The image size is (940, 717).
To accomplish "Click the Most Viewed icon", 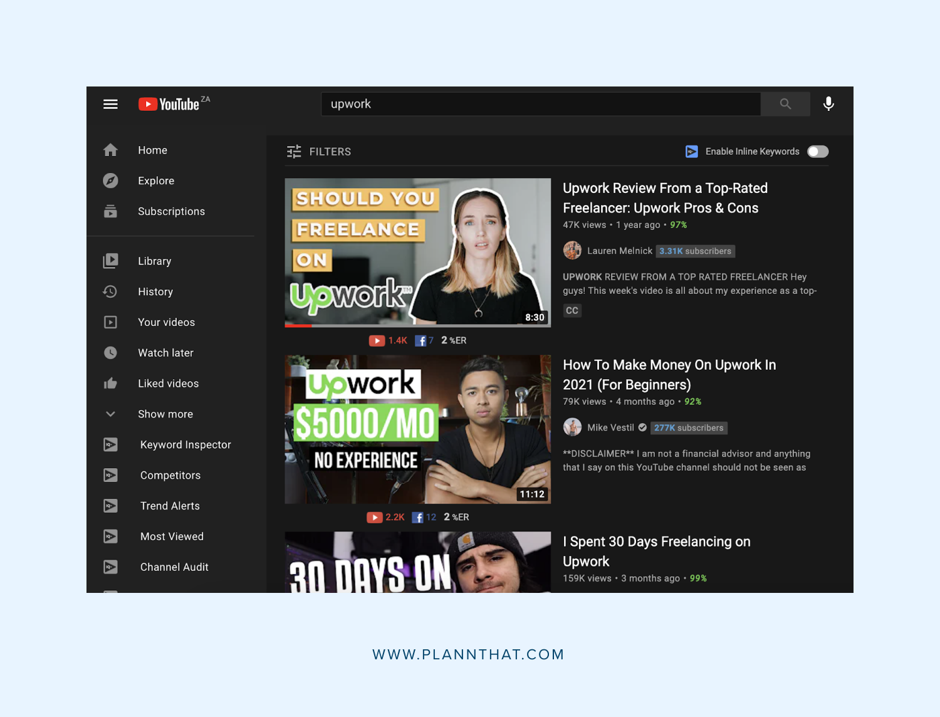I will pos(110,536).
